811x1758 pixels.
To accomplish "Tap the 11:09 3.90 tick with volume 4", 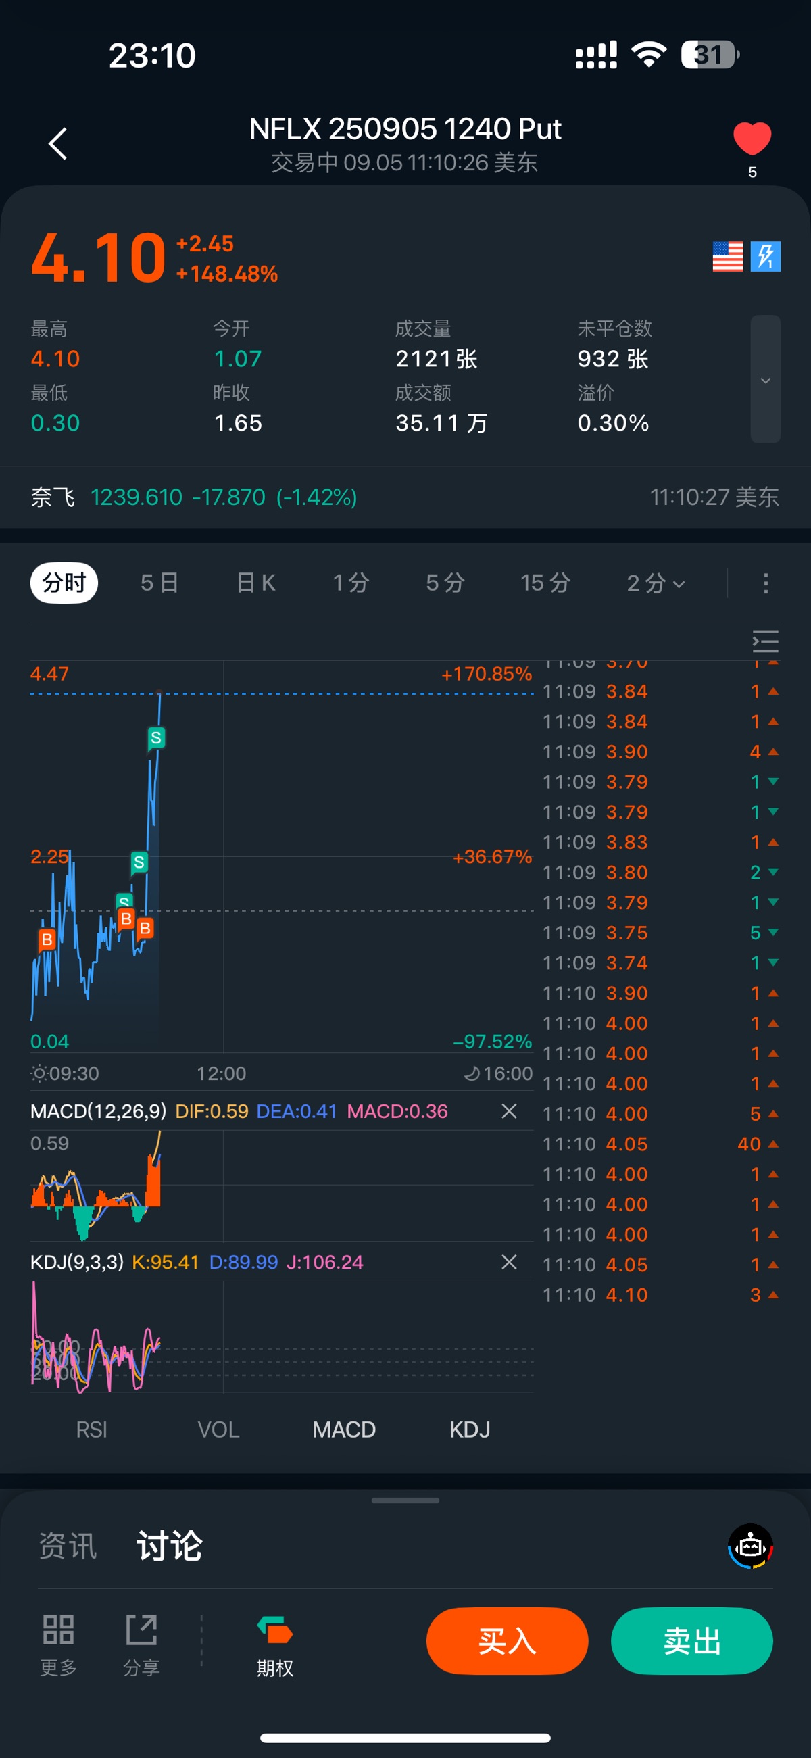I will point(660,752).
